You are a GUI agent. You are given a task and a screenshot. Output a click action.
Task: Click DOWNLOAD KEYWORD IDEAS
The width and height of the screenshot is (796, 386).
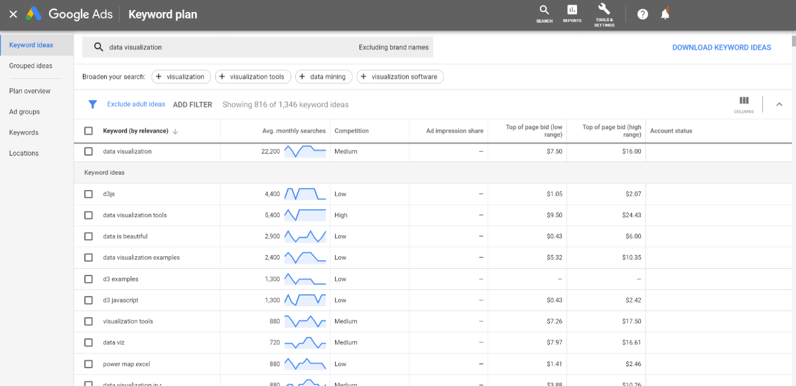click(x=722, y=47)
